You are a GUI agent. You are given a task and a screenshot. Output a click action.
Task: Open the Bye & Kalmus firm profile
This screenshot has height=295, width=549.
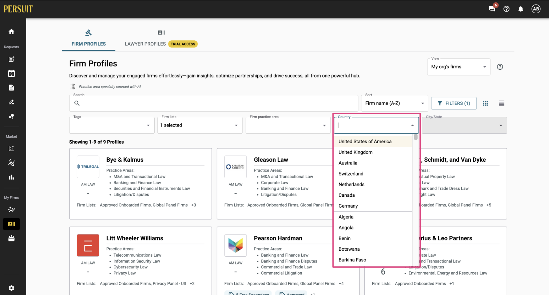(x=125, y=160)
